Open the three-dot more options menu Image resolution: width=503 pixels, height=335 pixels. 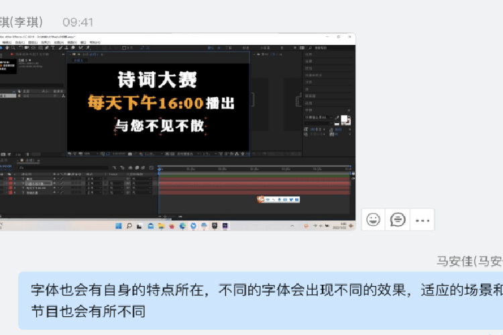click(422, 219)
